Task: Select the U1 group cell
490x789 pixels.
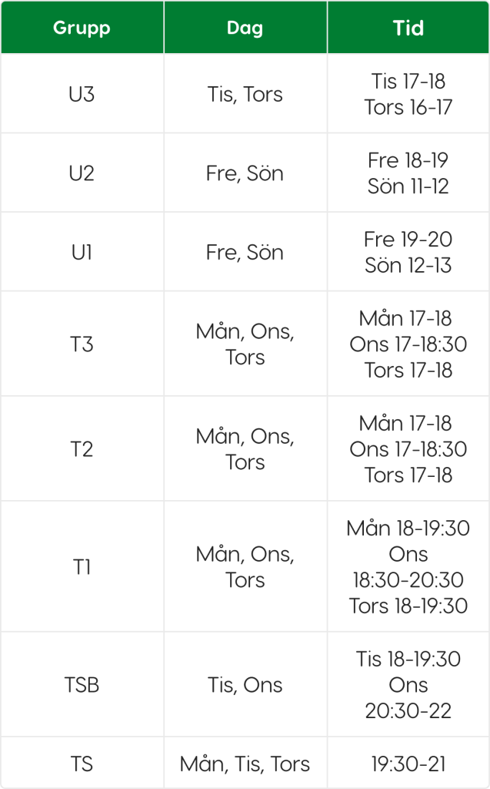Action: click(x=82, y=252)
